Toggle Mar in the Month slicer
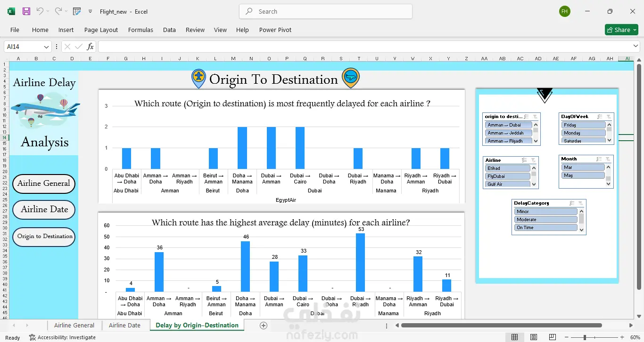Viewport: 644px width, 342px height. coord(583,167)
